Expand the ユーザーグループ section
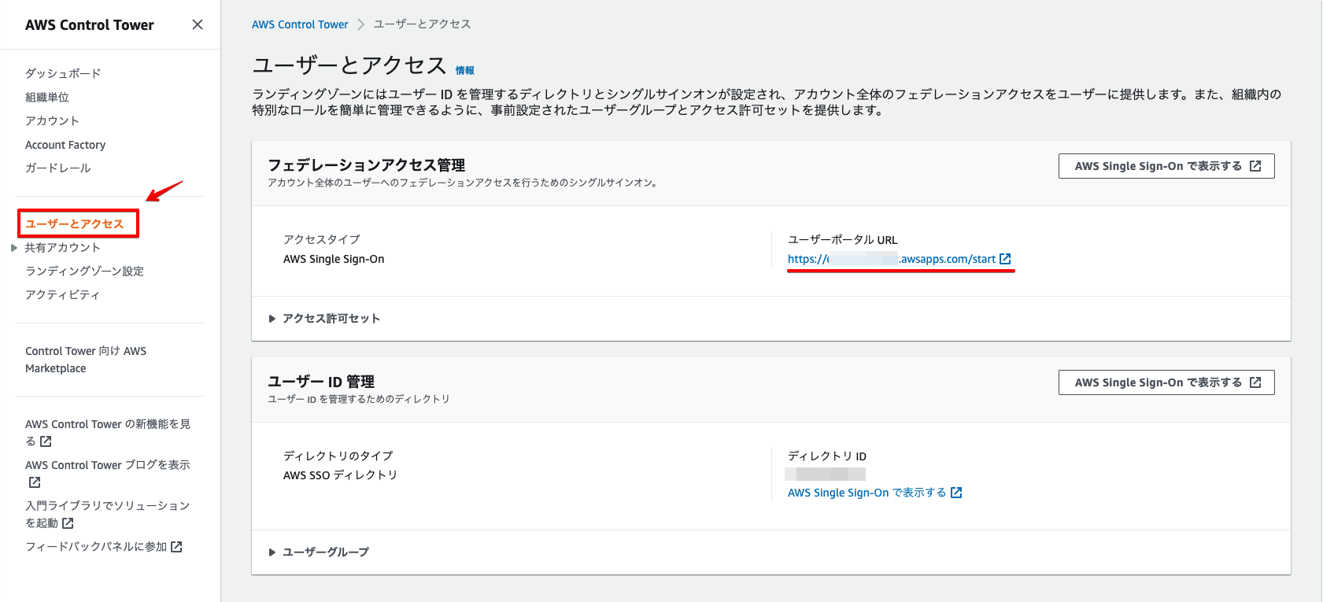This screenshot has height=602, width=1323. (319, 552)
